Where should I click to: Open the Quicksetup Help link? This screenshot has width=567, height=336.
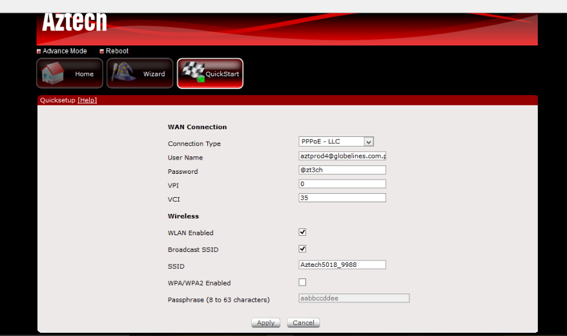pyautogui.click(x=87, y=100)
